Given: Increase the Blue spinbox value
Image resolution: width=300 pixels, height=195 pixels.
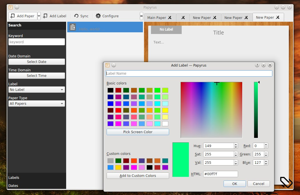Looking at the screenshot, I should (266, 161).
